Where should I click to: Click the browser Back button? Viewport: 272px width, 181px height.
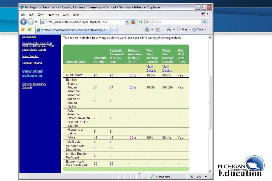[24, 22]
